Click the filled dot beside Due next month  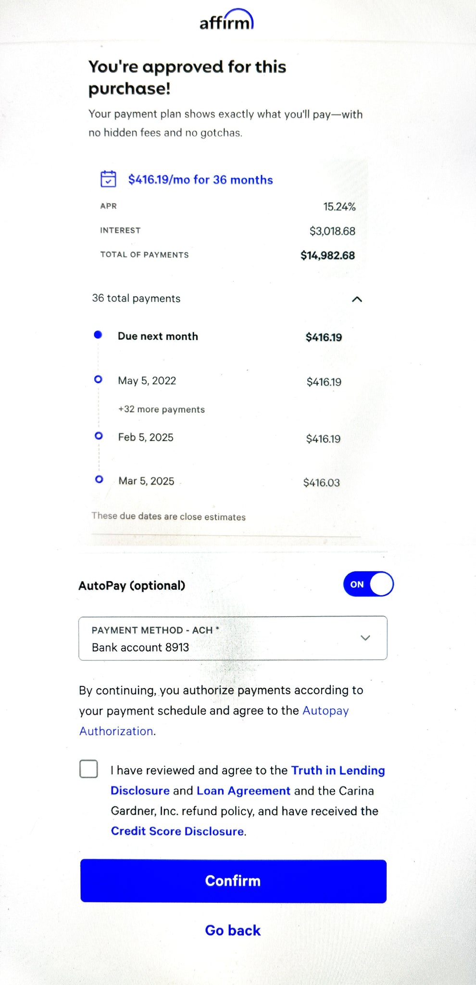click(x=98, y=335)
